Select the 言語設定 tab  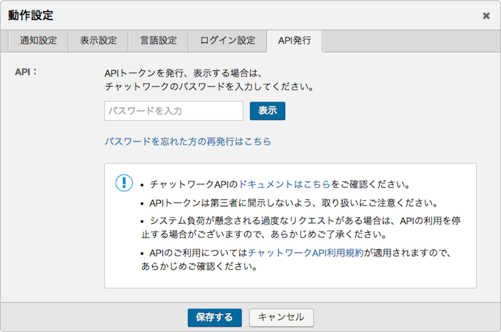pyautogui.click(x=159, y=41)
